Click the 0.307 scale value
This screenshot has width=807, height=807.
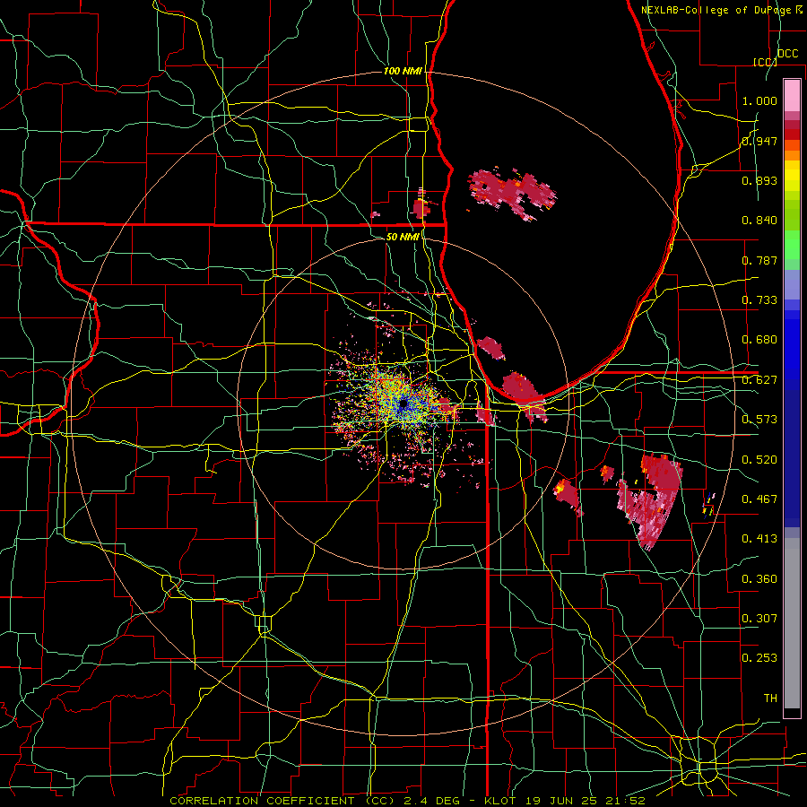pyautogui.click(x=759, y=619)
